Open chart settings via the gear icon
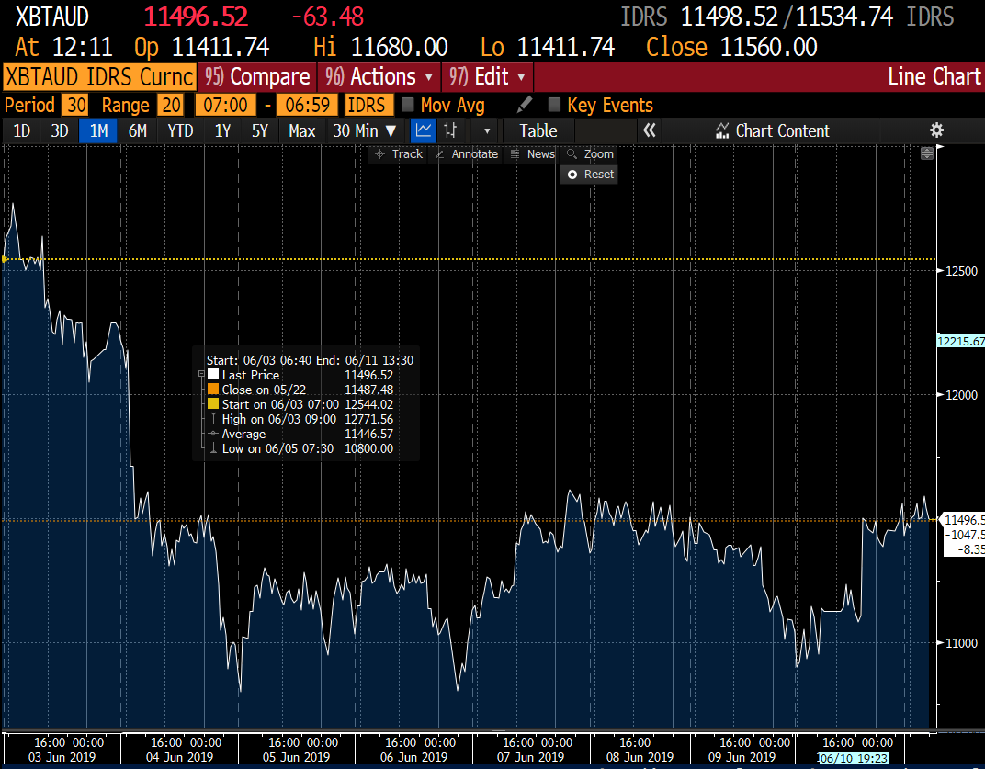The width and height of the screenshot is (985, 769). click(936, 130)
